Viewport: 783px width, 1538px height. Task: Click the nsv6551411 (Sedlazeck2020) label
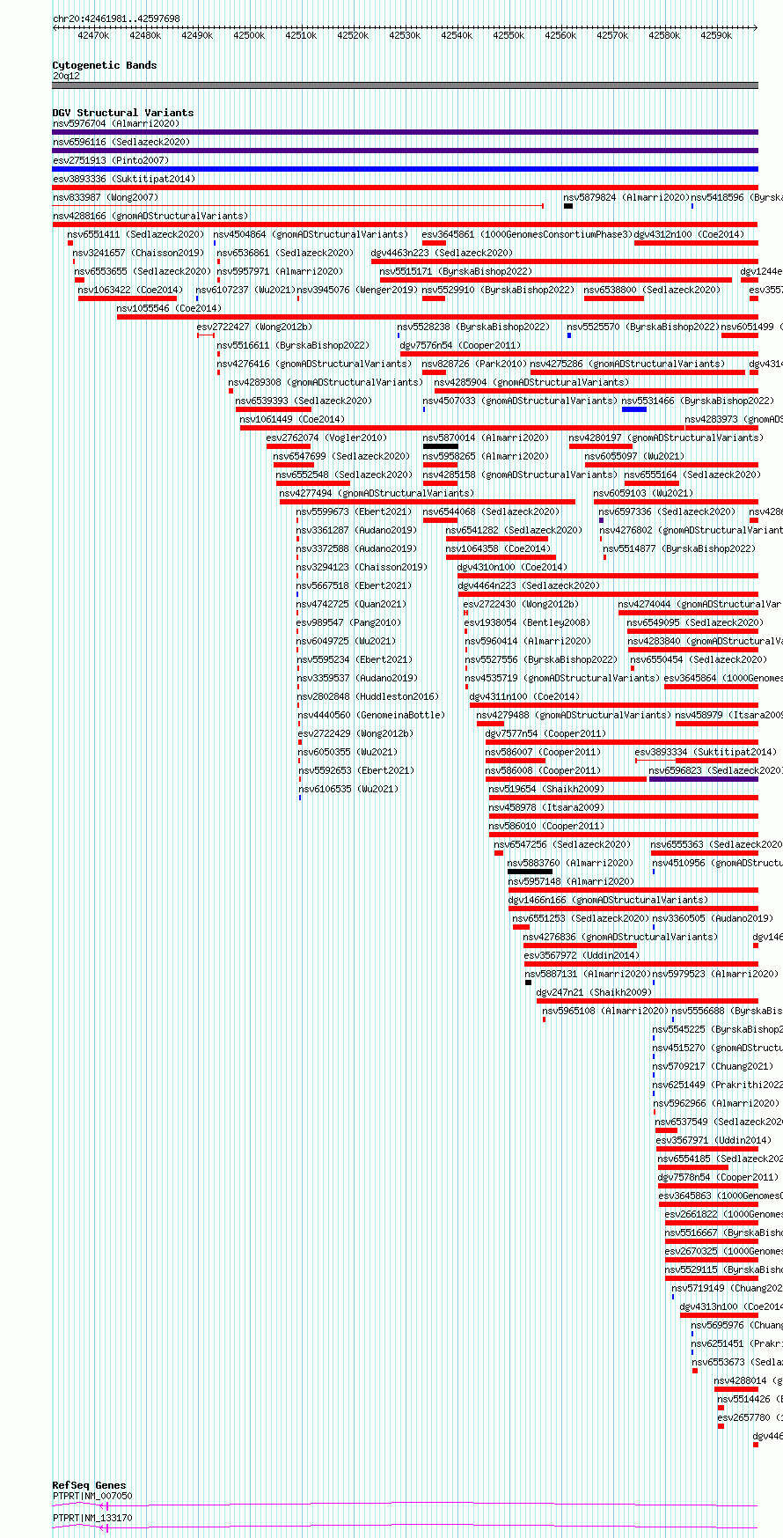135,234
